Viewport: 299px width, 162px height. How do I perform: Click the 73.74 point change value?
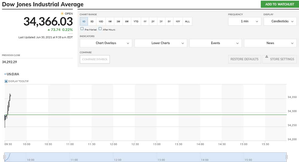pyautogui.click(x=56, y=30)
